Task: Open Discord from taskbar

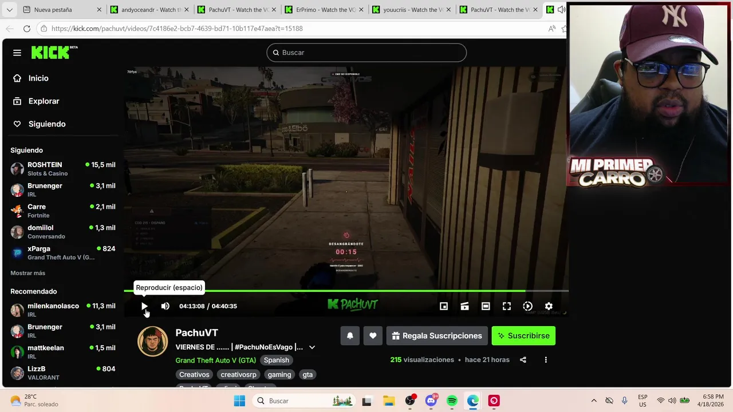Action: [431, 401]
